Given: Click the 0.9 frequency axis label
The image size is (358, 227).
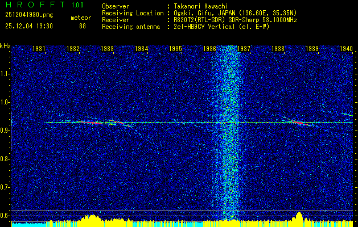Looking at the screenshot, I should pyautogui.click(x=5, y=131).
